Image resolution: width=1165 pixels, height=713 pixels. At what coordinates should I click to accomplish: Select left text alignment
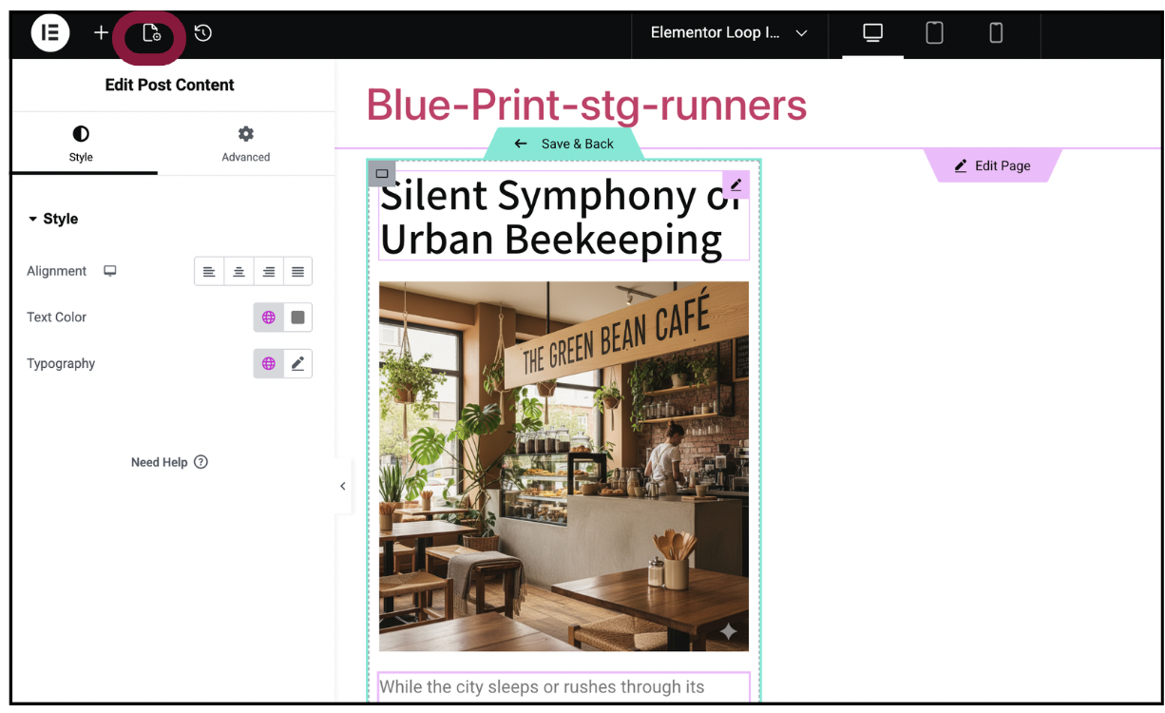[209, 272]
